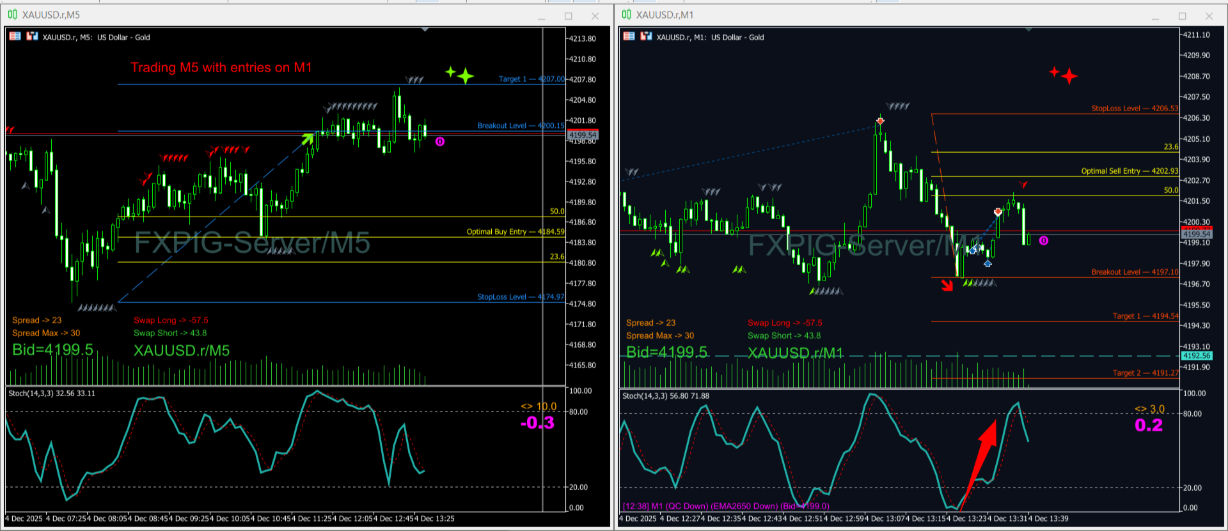The width and height of the screenshot is (1228, 531).
Task: Click the 'Bid=4199.5' label on the M5 chart
Action: [x=52, y=350]
